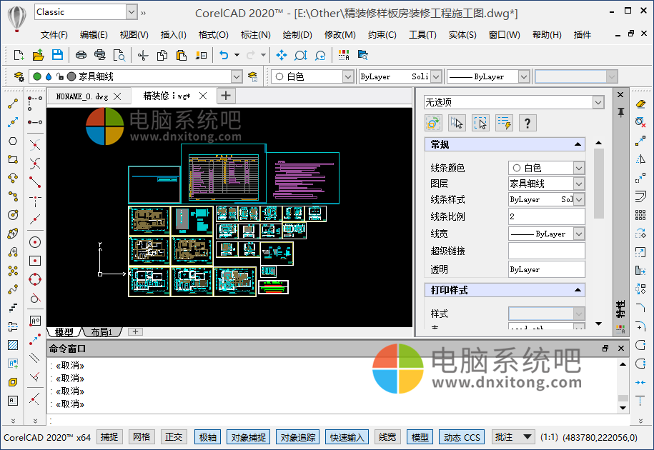This screenshot has width=654, height=450.
Task: Open the ByLayer lineweight dropdown in toolbar
Action: click(x=524, y=76)
